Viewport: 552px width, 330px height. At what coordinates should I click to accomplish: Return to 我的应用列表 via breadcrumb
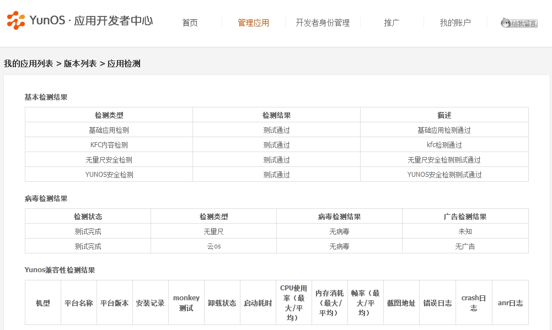click(29, 63)
